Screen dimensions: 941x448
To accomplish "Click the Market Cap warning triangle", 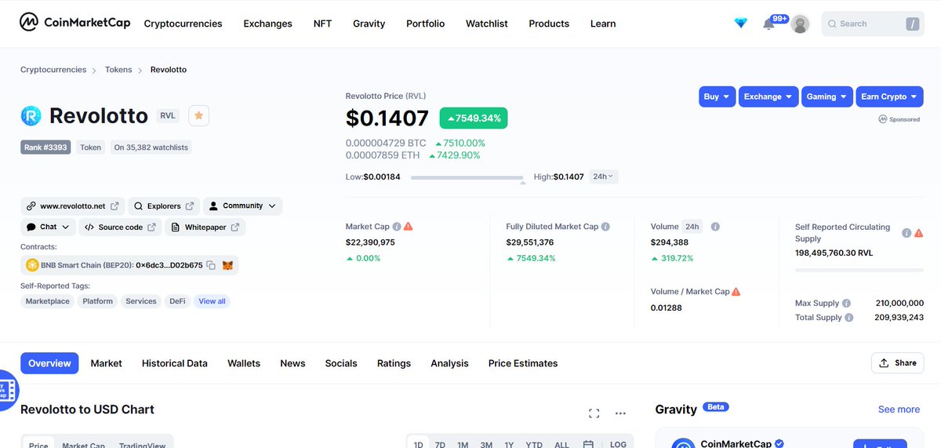I will 408,227.
